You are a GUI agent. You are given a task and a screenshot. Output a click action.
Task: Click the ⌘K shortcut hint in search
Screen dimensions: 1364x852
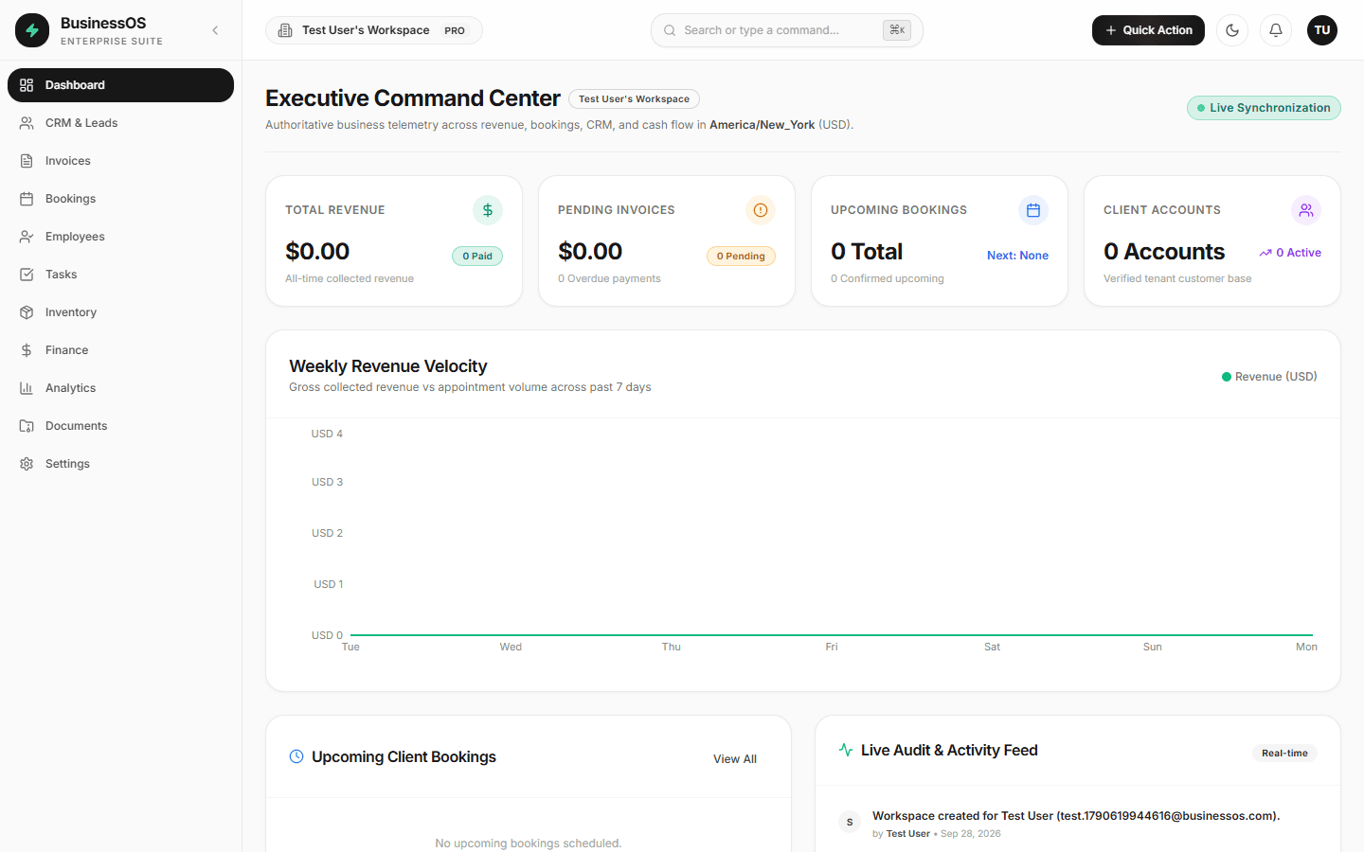[897, 30]
